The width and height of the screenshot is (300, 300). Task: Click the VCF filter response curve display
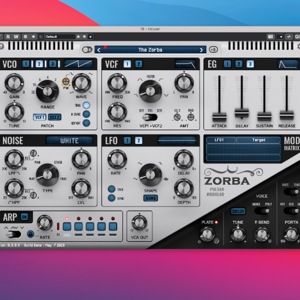click(x=185, y=64)
